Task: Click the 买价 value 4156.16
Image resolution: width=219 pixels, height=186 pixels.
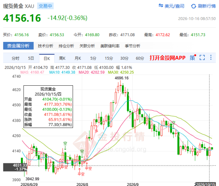Action: coord(22,35)
